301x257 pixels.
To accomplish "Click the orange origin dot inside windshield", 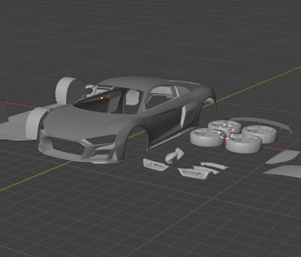I will (101, 98).
